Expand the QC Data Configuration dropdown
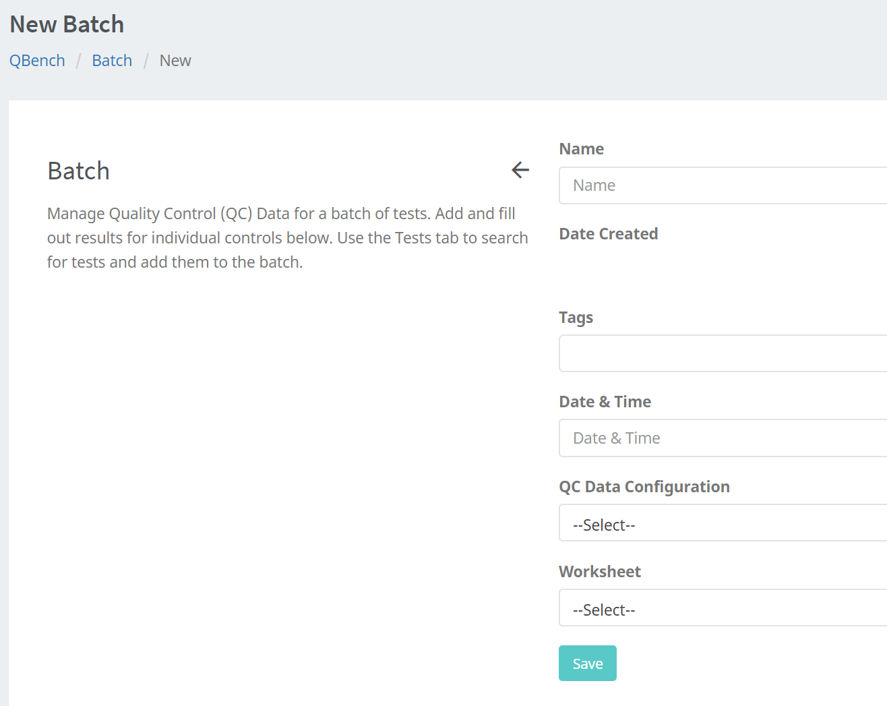This screenshot has height=706, width=887. [x=723, y=523]
